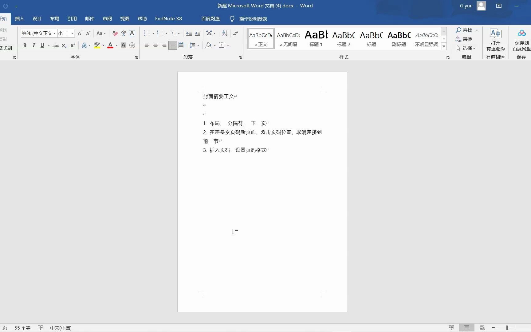Apply superscript formatting

(x=72, y=45)
